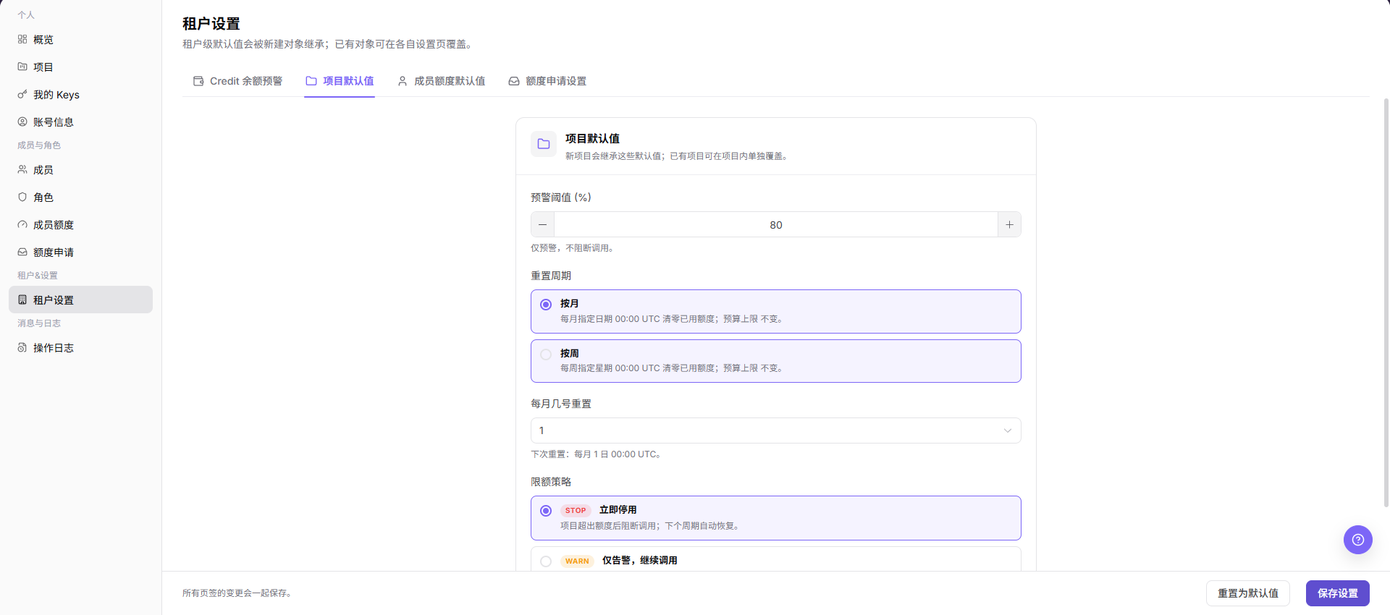Image resolution: width=1390 pixels, height=615 pixels.
Task: Switch to 额度申请设置 tab
Action: 547,81
